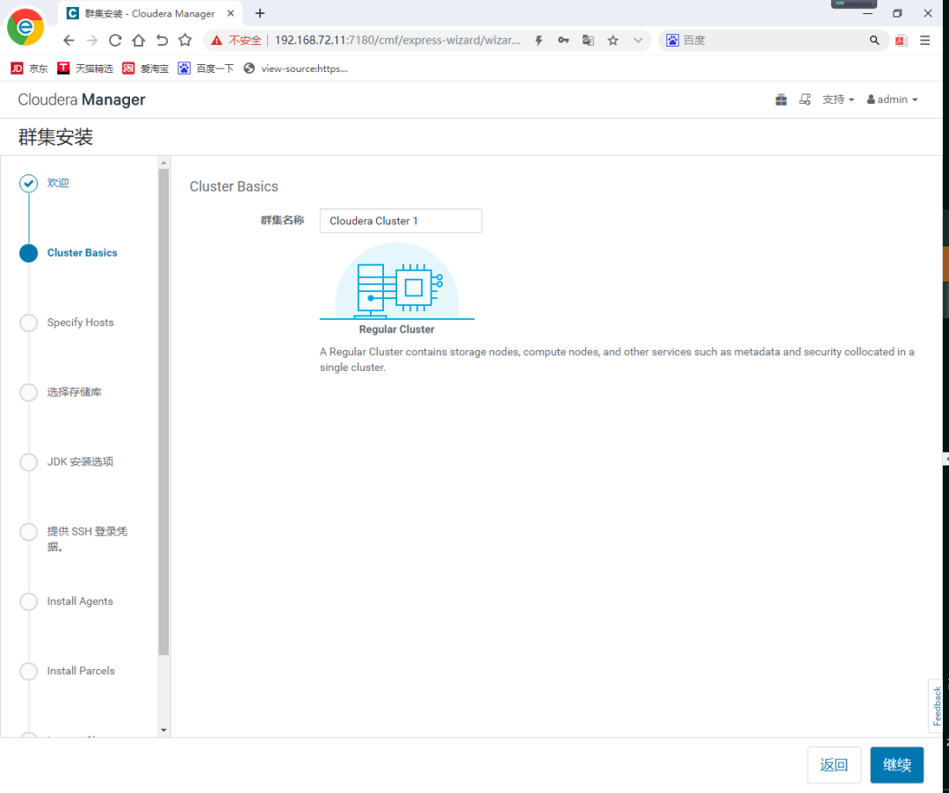
Task: Click the search magnifier icon
Action: (x=874, y=40)
